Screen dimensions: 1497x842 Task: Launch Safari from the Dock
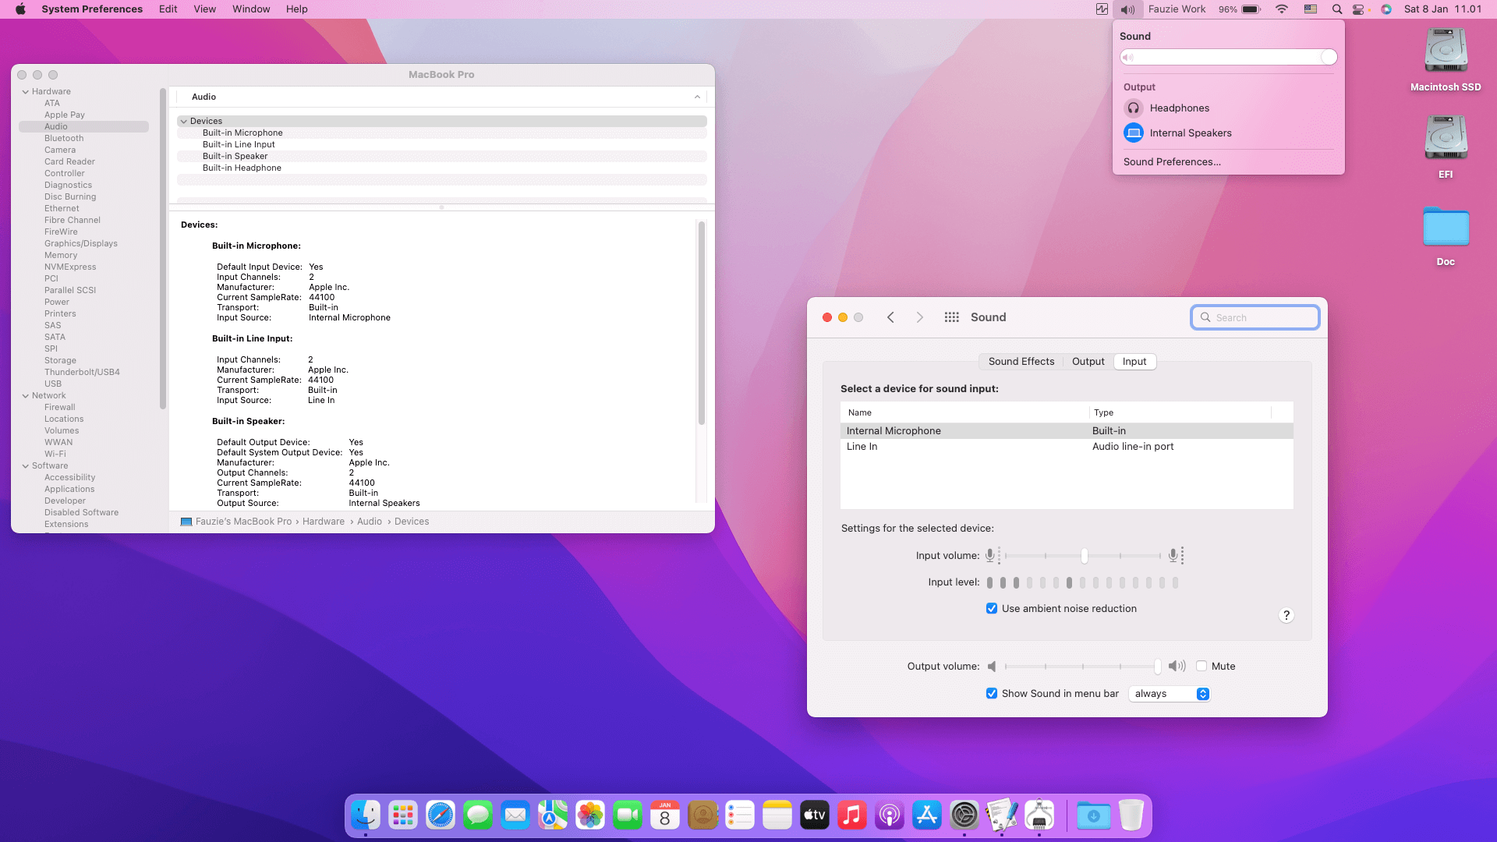441,815
